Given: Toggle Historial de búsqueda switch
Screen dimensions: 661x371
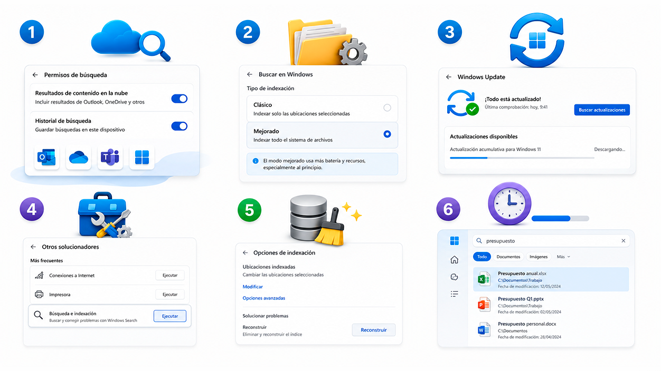Looking at the screenshot, I should [x=180, y=126].
